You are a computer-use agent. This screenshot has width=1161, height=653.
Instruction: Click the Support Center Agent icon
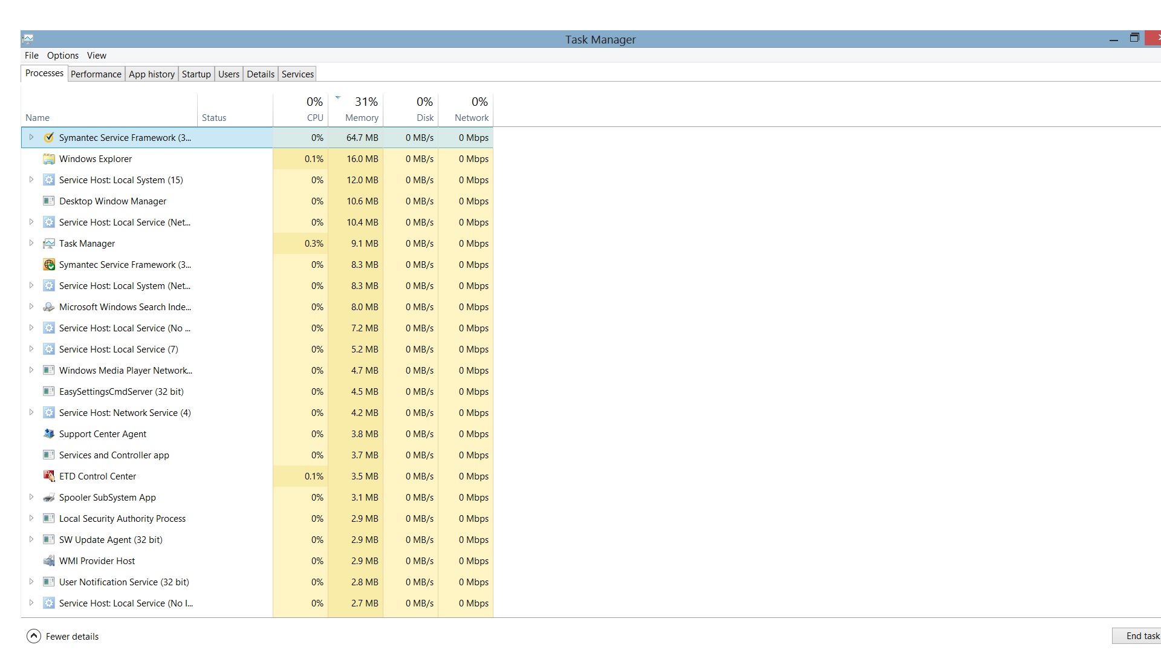49,434
